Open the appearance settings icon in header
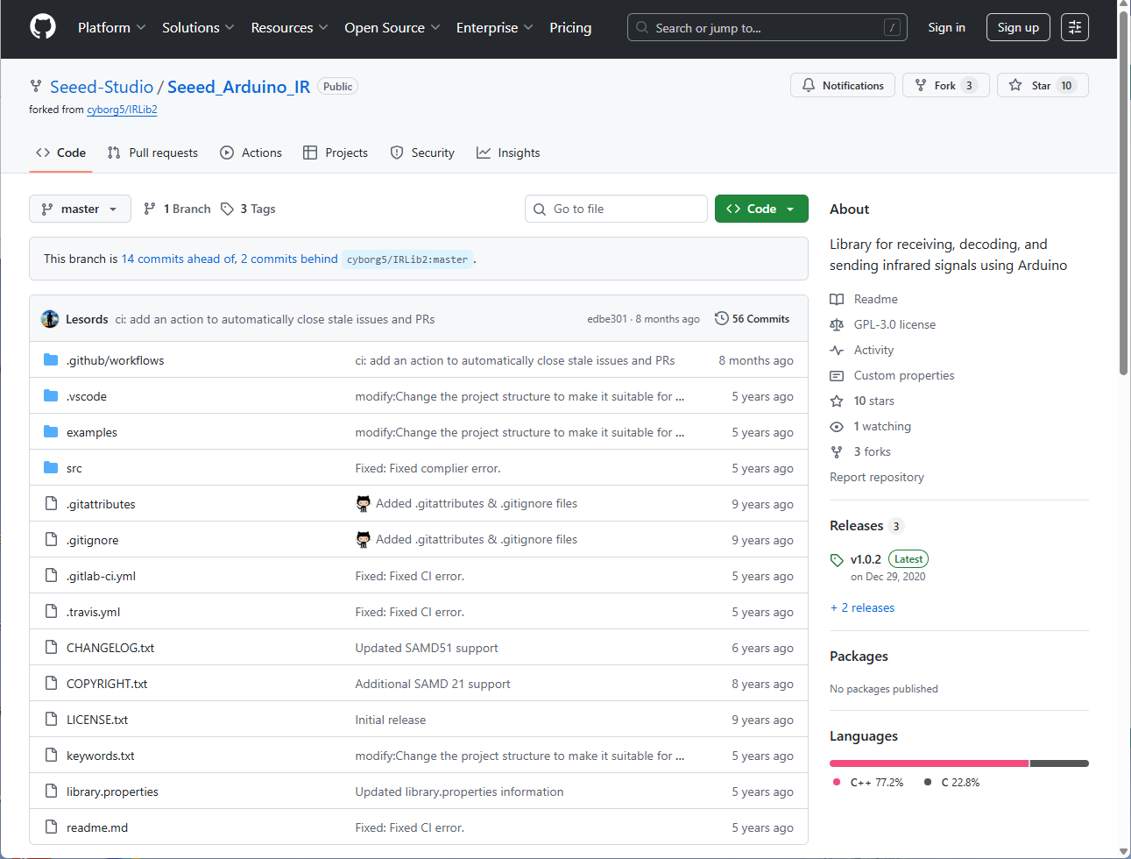Screen dimensions: 1131x859 tap(1074, 27)
